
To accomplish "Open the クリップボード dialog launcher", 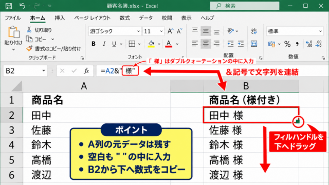I will 82,58.
